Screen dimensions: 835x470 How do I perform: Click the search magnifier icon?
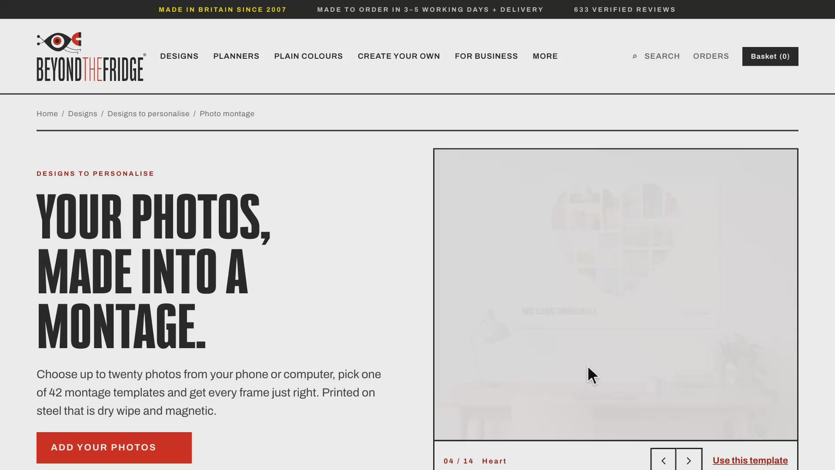pyautogui.click(x=635, y=56)
